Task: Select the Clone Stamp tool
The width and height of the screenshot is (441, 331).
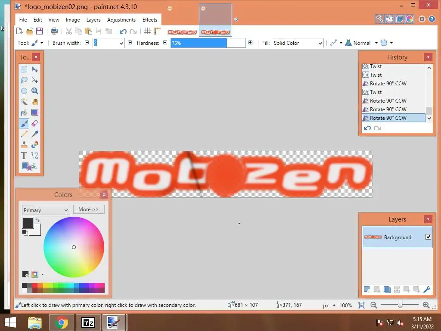Action: click(x=24, y=145)
